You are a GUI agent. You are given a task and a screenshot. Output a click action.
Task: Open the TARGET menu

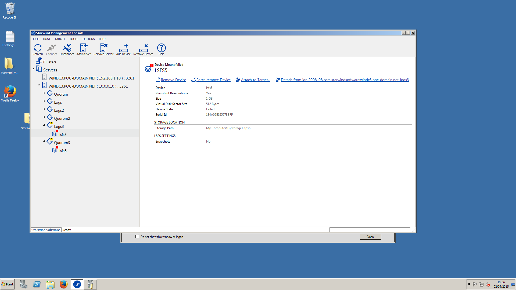tap(60, 39)
